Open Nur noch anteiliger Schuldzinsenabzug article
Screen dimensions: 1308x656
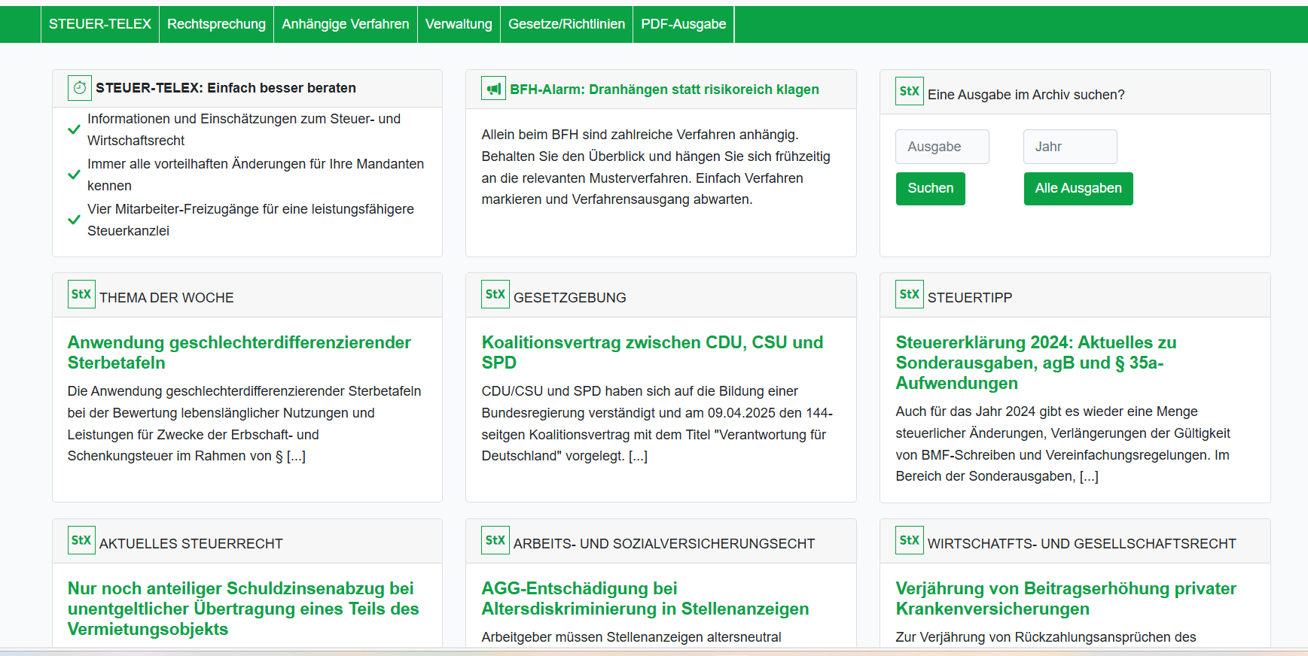click(243, 609)
